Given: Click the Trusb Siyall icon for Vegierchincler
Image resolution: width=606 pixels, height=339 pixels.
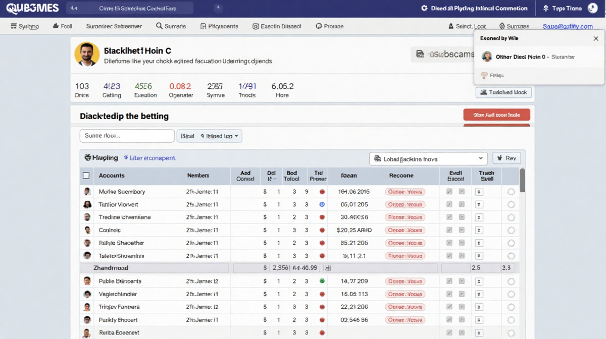Looking at the screenshot, I should [479, 294].
